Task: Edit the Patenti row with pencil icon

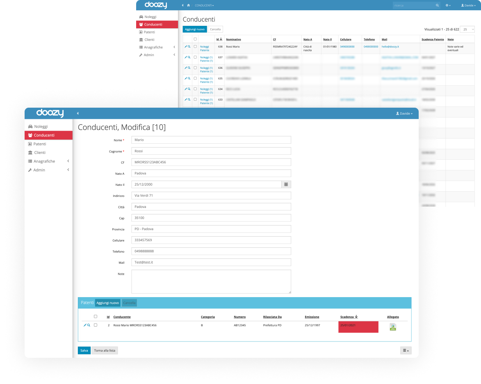Action: (85, 325)
